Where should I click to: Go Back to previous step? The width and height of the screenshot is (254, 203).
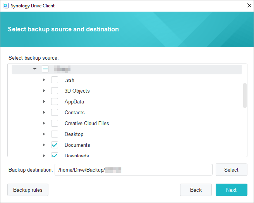pyautogui.click(x=196, y=190)
